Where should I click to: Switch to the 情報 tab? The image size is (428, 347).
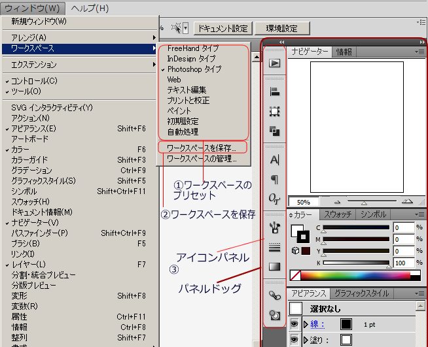344,52
